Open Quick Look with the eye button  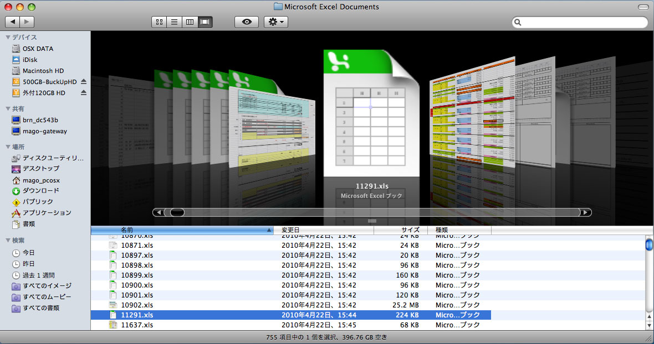click(247, 22)
